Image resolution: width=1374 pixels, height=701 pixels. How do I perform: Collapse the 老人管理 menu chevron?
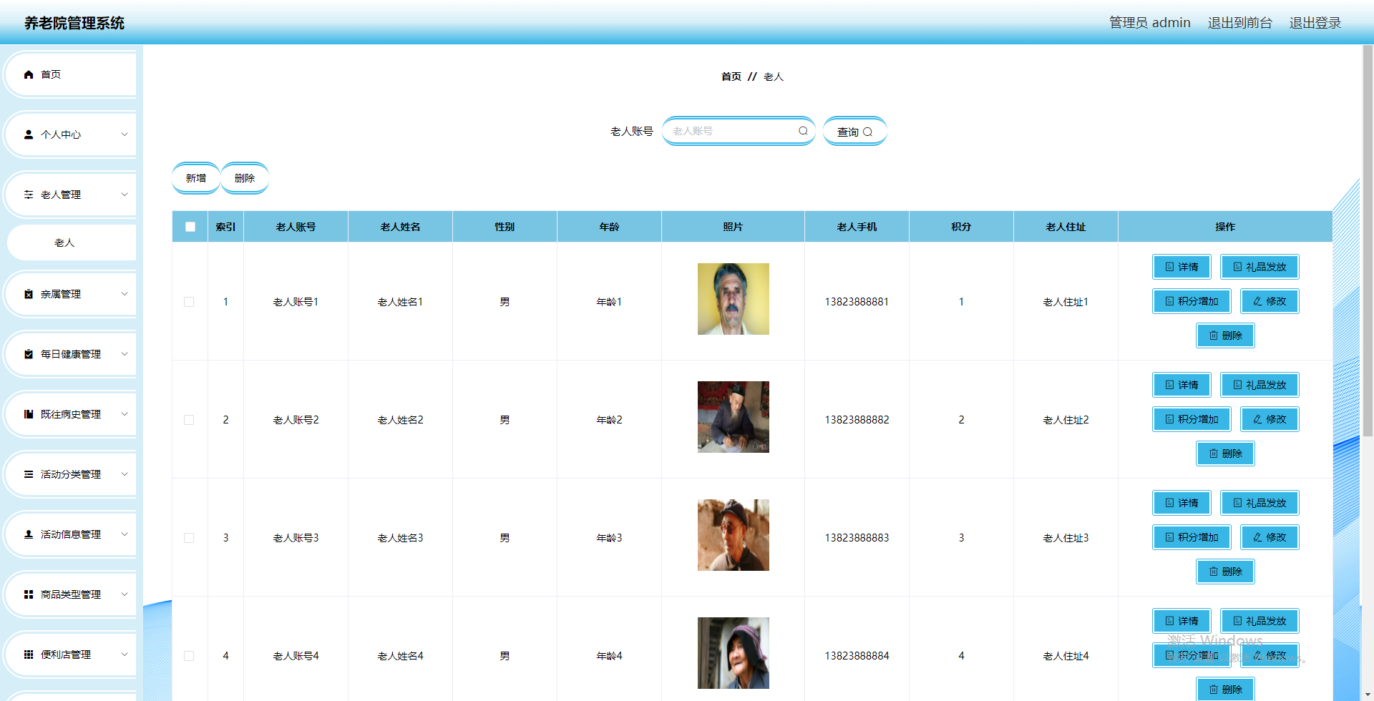click(125, 195)
